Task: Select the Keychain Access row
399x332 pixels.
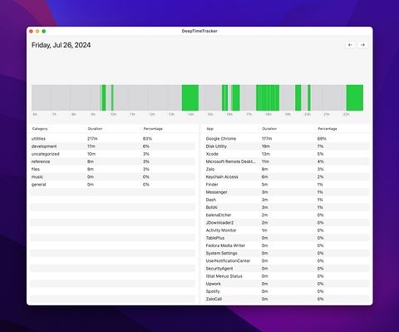Action: point(287,176)
